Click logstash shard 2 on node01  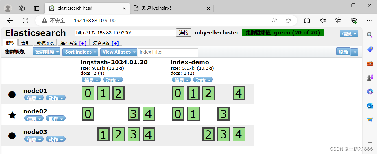(x=119, y=93)
